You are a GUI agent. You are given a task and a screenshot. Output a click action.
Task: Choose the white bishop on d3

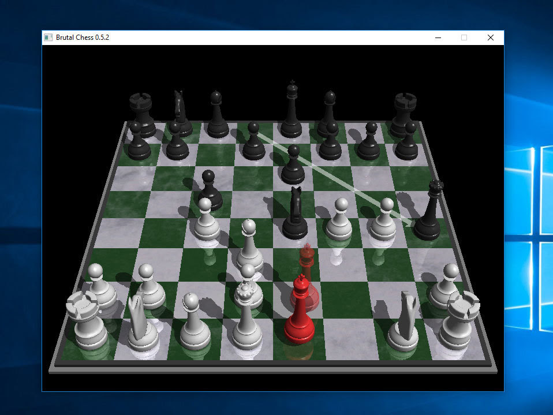point(249,245)
